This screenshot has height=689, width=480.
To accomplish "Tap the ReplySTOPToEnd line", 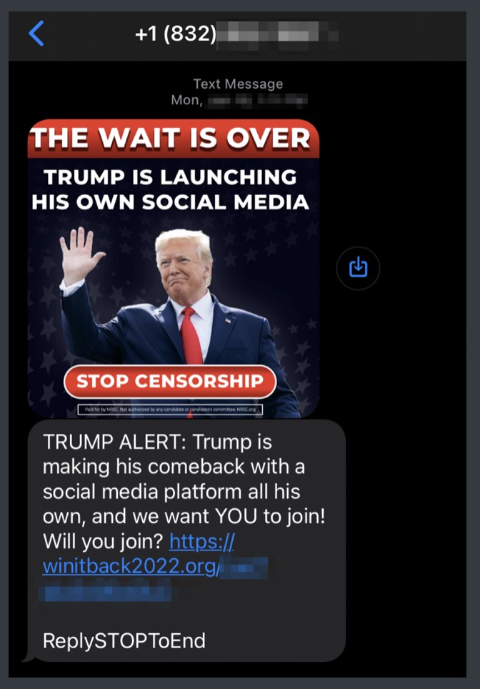I will click(x=124, y=640).
